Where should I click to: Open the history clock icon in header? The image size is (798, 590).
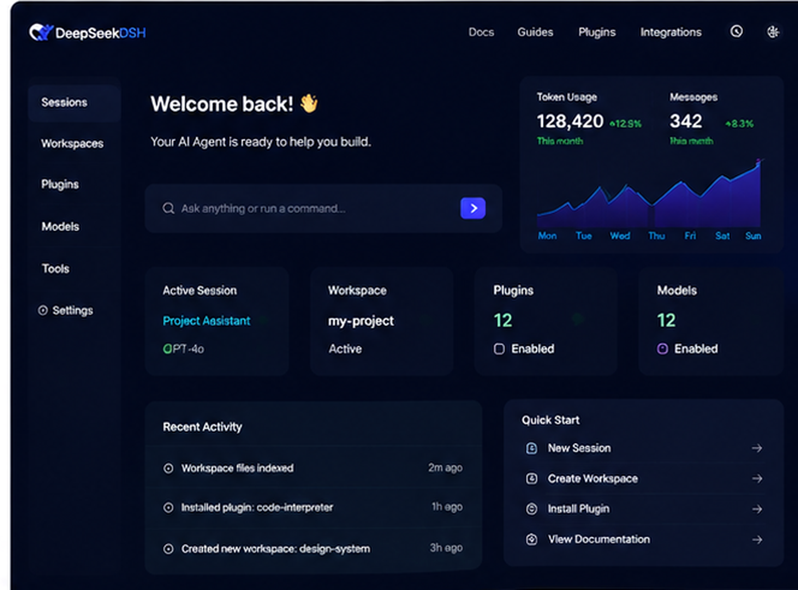(736, 32)
